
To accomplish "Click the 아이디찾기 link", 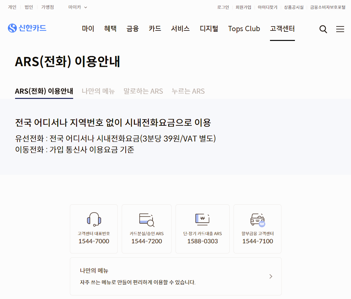I will click(267, 7).
